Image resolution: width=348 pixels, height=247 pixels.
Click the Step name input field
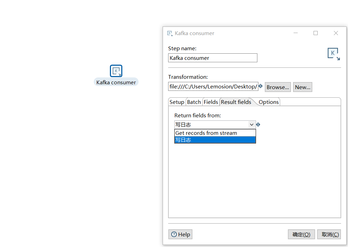pyautogui.click(x=213, y=58)
